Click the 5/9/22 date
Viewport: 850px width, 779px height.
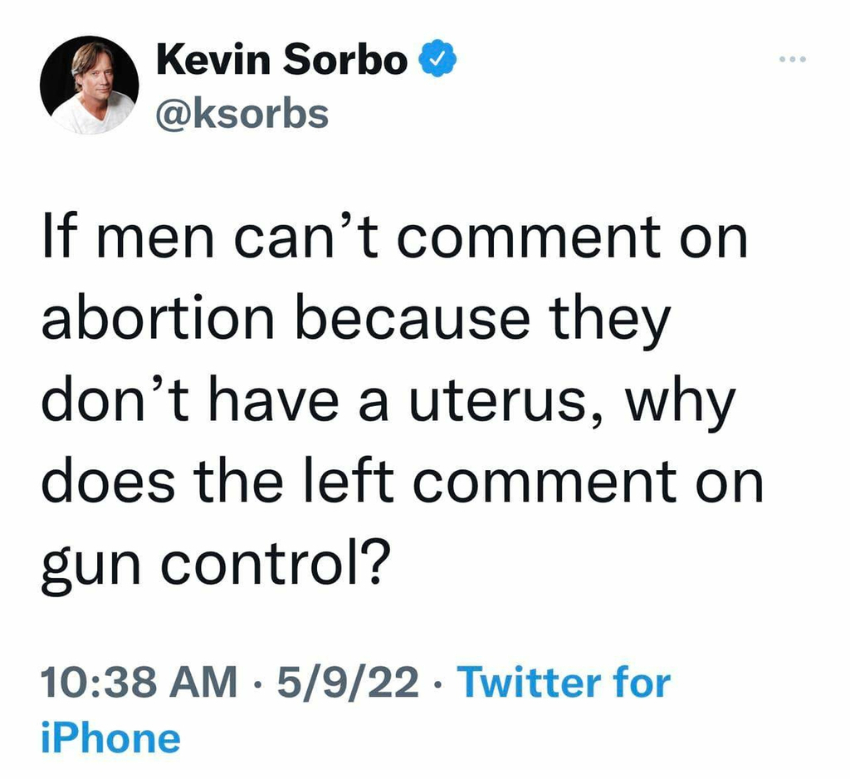click(x=349, y=683)
